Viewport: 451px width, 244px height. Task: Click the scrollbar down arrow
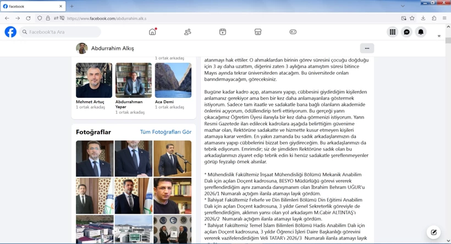click(x=448, y=241)
